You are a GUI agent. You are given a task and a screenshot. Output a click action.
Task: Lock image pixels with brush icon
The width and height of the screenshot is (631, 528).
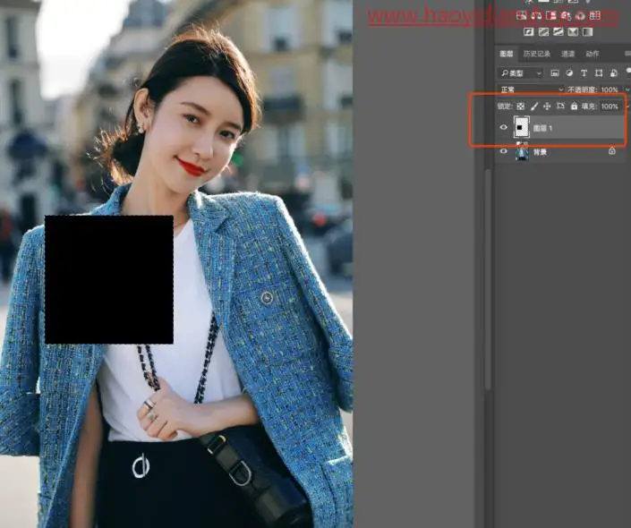coord(534,106)
